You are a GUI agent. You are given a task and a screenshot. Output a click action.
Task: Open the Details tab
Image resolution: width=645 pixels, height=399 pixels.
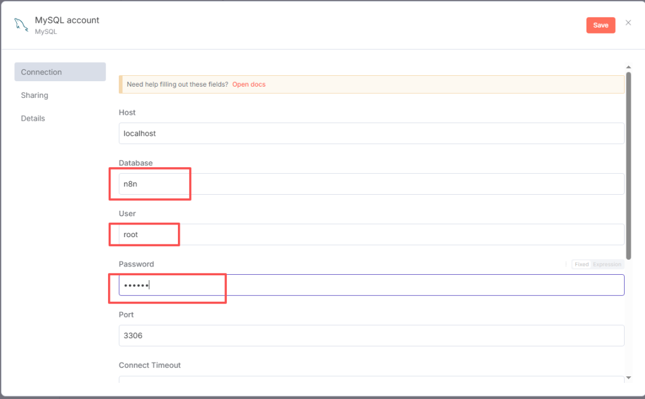click(33, 118)
